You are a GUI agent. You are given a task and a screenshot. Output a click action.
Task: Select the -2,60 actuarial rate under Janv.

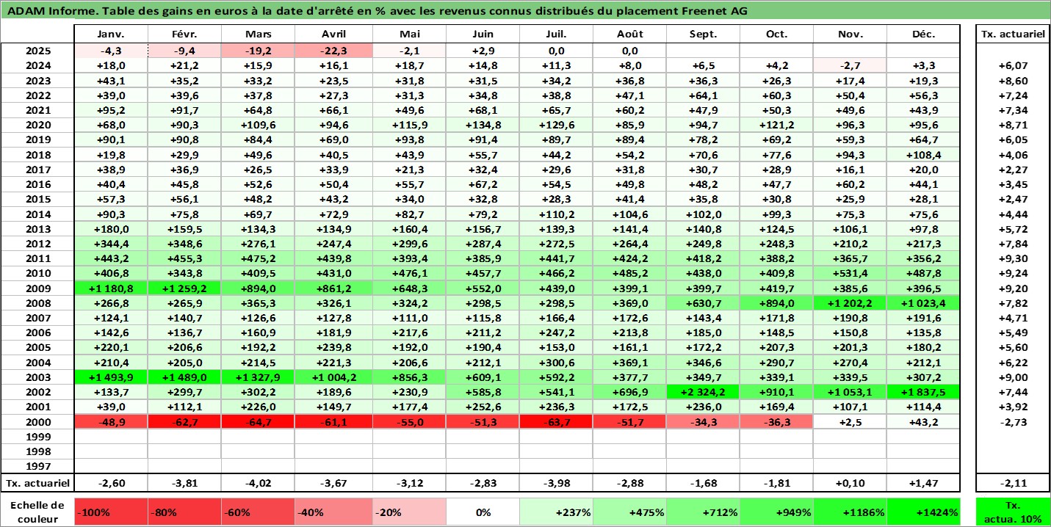pos(111,483)
